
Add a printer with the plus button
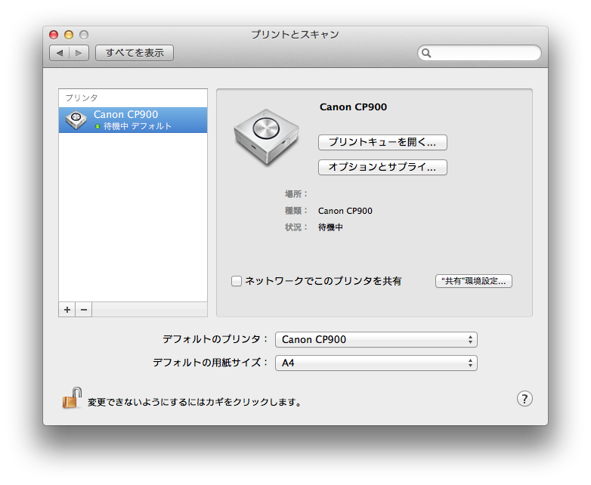pos(67,310)
